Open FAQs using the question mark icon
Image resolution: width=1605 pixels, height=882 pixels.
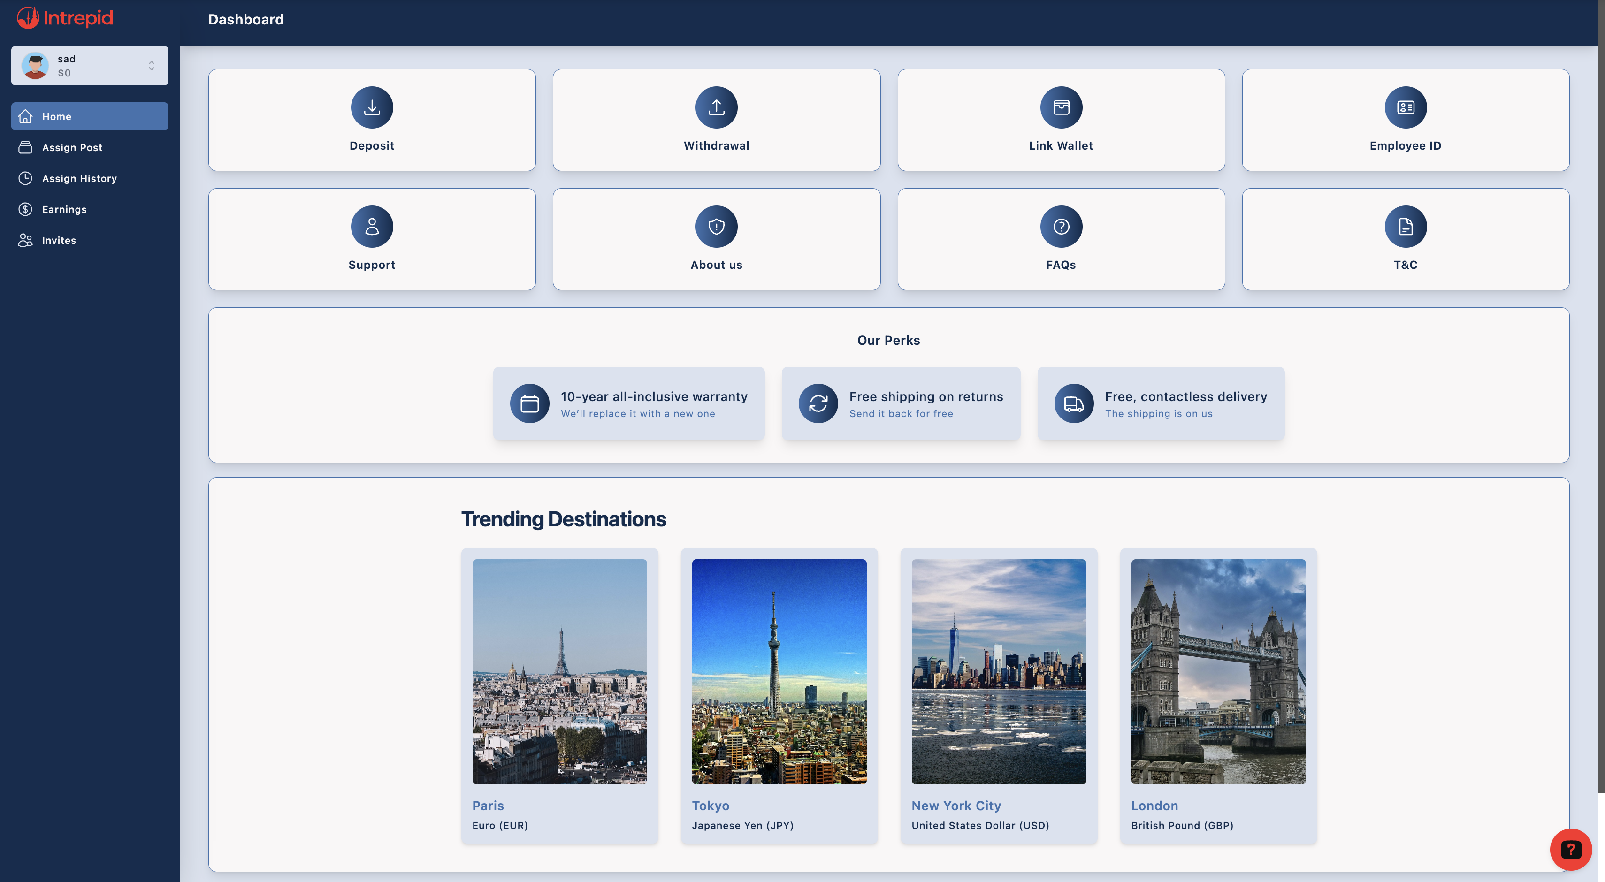pyautogui.click(x=1061, y=226)
